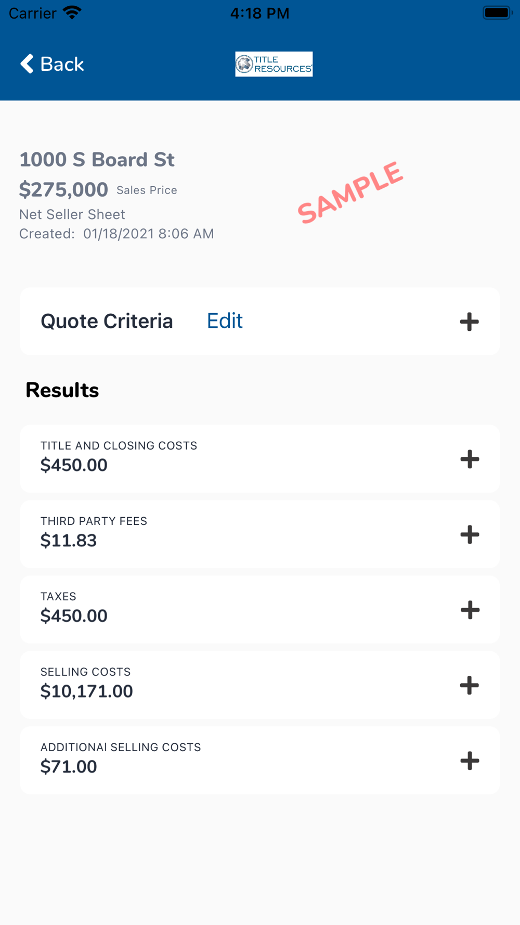Tap the 1000 S Board St address
Screen dimensions: 520x925
point(97,160)
